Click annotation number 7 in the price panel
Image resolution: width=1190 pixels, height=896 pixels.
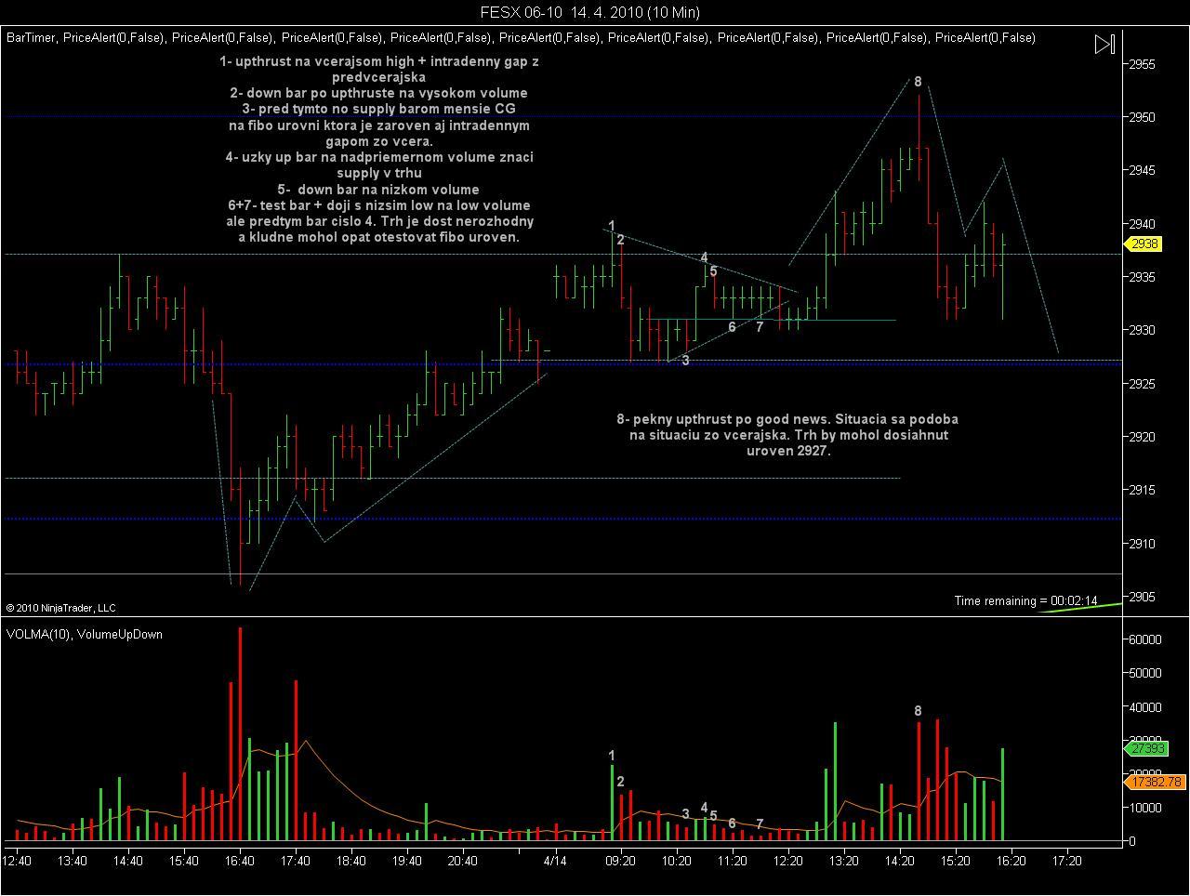(760, 327)
